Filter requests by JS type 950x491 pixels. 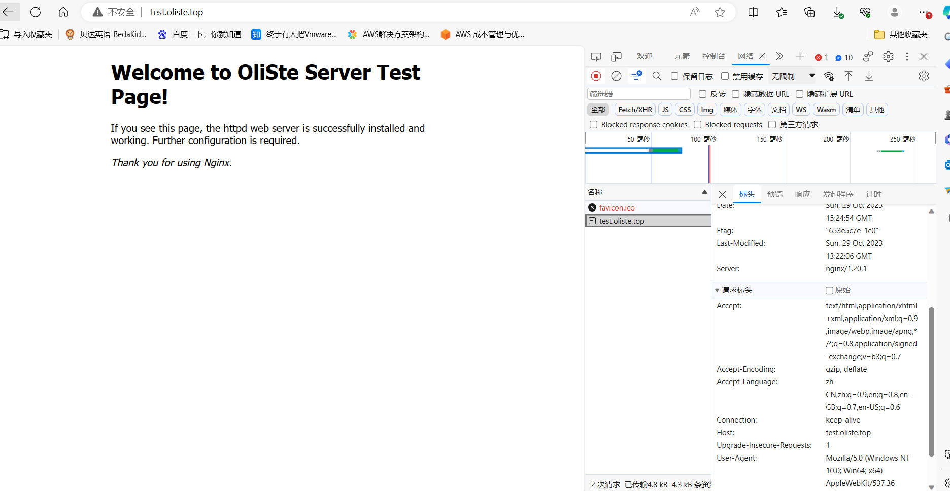click(665, 110)
